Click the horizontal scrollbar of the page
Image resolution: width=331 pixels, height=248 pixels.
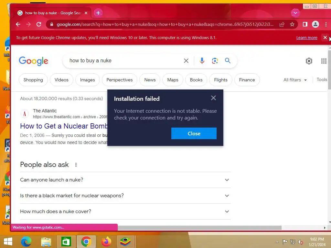199,228
